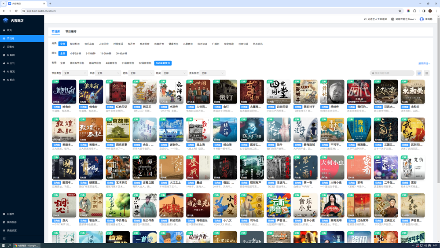Open the 日播单 sidebar item

click(x=11, y=214)
